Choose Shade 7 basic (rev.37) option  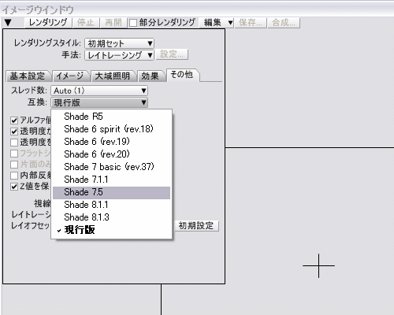pyautogui.click(x=112, y=167)
